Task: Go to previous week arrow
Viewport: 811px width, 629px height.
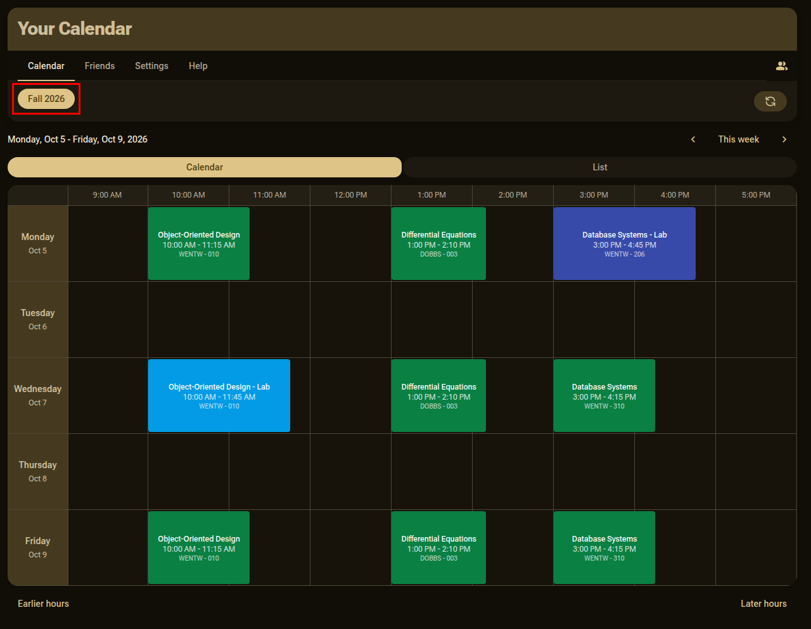Action: pyautogui.click(x=693, y=139)
